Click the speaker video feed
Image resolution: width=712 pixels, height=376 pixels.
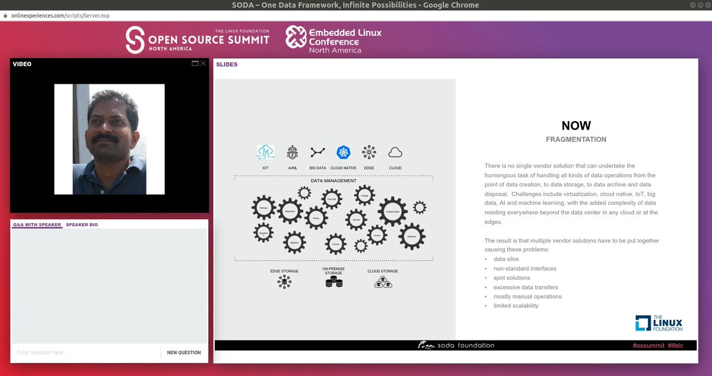coord(109,139)
